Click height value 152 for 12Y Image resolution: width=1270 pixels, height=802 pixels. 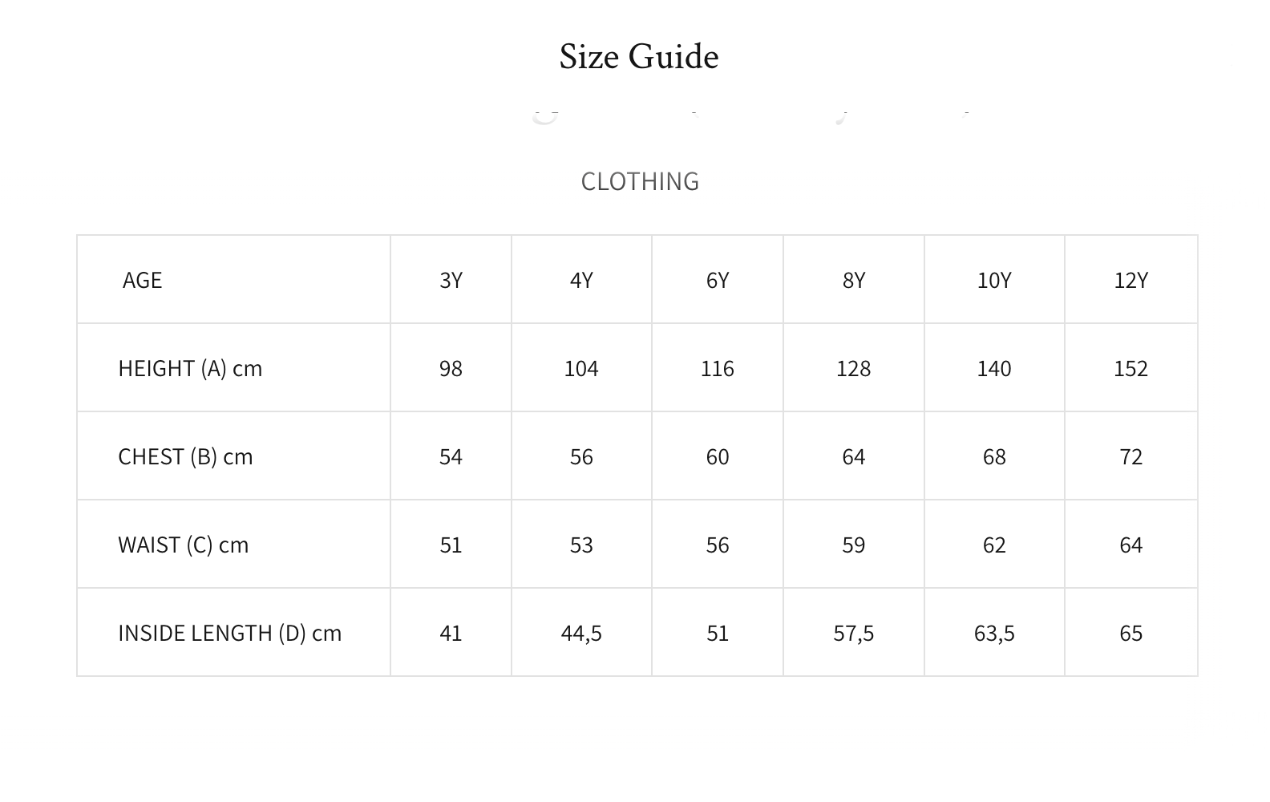1130,368
